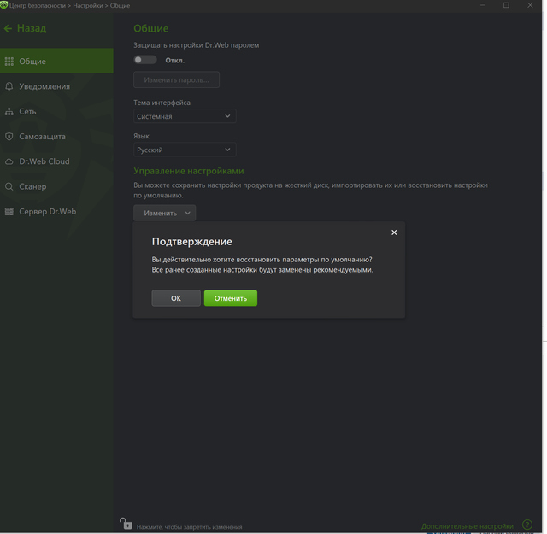Viewport: 547px width, 534px height.
Task: Click the Dr.Web Cloud cloud icon
Action: pyautogui.click(x=9, y=161)
